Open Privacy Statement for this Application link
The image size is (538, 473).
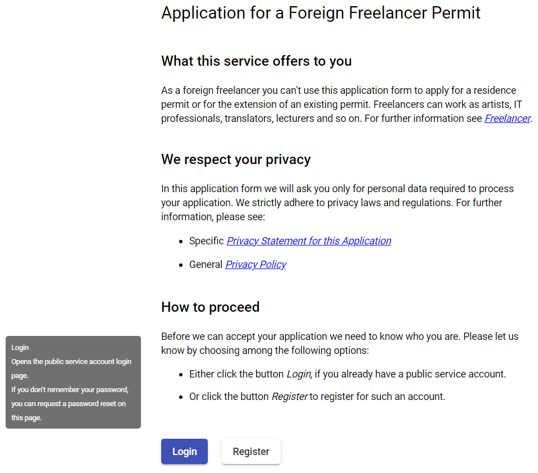coord(309,241)
